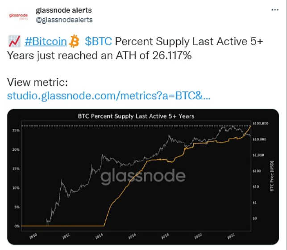The height and width of the screenshot is (250, 287).
Task: Click the orange Bitcoin coin emoji
Action: tap(75, 42)
